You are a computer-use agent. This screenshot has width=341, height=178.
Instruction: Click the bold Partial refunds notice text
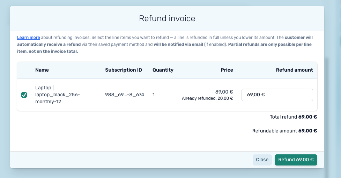tap(164, 48)
